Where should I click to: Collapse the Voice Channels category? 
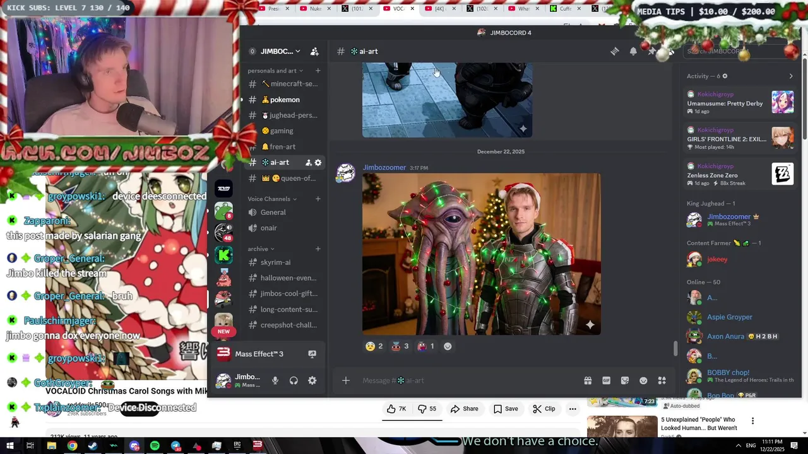272,199
